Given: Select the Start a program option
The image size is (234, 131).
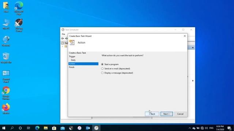Looking at the screenshot, I should [110, 64].
